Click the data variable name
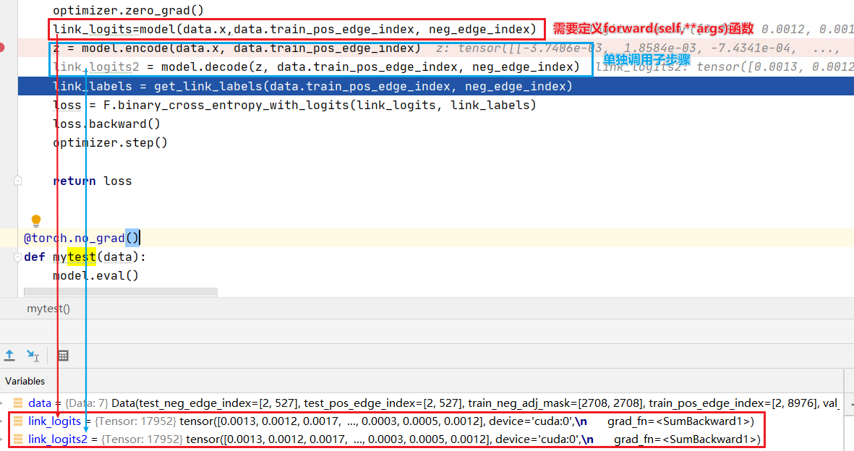 (40, 403)
